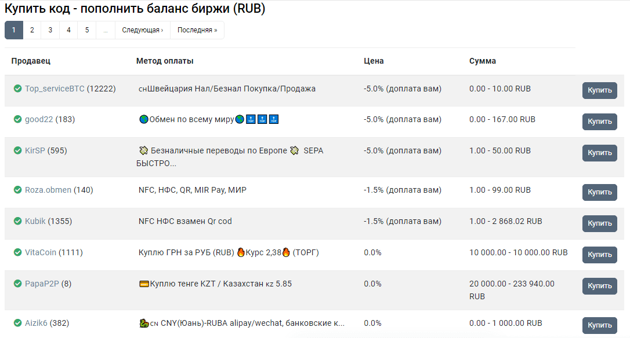Click green verified icon beside VitaCoin
630x338 pixels.
(x=17, y=252)
